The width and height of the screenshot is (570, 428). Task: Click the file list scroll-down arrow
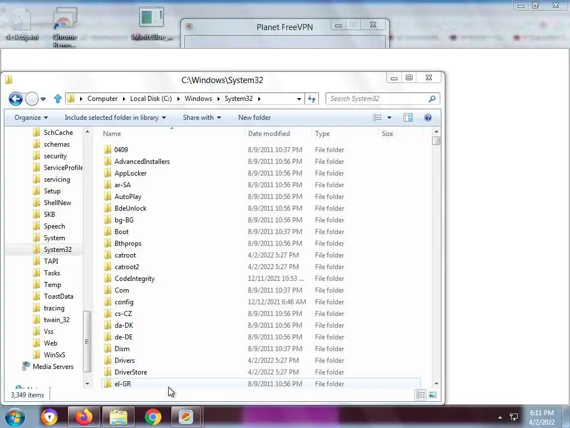click(436, 383)
